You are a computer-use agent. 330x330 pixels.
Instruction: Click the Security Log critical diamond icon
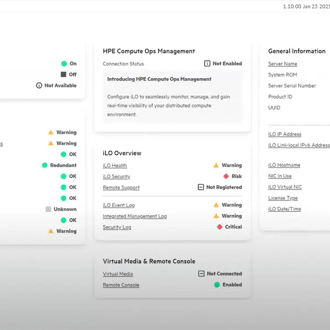point(219,227)
